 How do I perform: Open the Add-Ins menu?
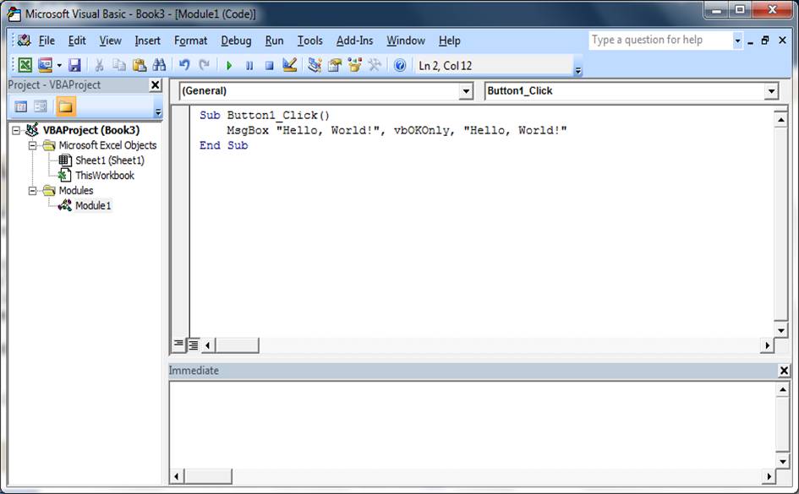[354, 41]
